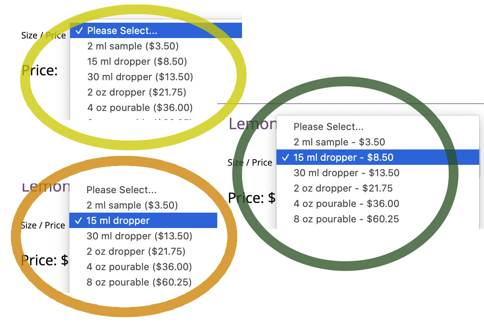Pick the "8 oz pourable ($60.25)" option
Image resolution: width=484 pixels, height=324 pixels.
pos(139,282)
